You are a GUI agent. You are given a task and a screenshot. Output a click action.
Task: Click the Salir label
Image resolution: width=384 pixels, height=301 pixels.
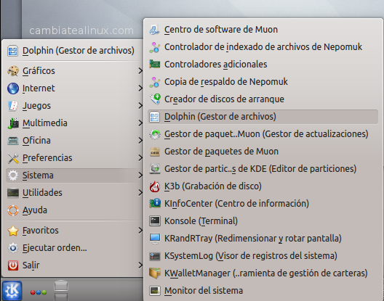pyautogui.click(x=31, y=265)
